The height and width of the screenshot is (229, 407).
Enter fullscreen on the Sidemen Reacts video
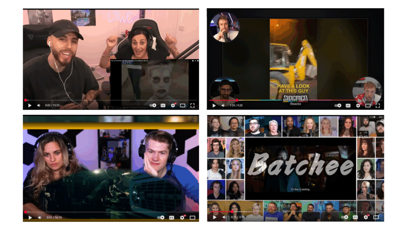378,105
